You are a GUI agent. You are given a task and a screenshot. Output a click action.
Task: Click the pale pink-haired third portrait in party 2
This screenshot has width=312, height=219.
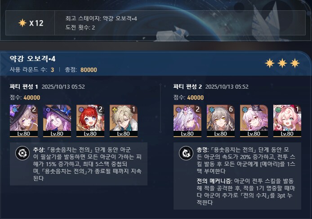254,121
